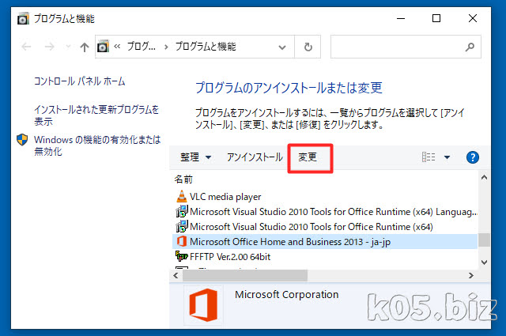Click the horizontal scrollbar thumb
This screenshot has height=336, width=506.
pyautogui.click(x=245, y=276)
